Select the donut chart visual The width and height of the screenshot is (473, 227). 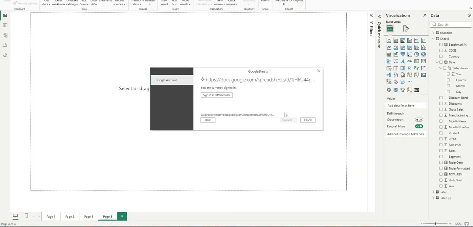pos(423,54)
